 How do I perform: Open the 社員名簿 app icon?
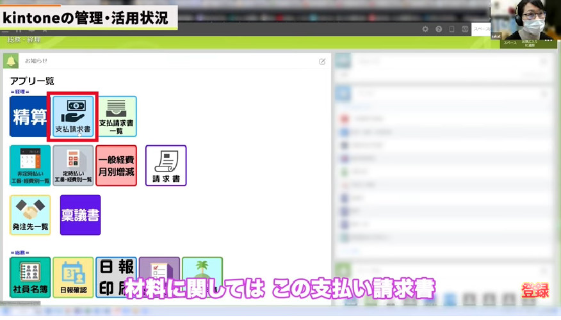(x=30, y=277)
